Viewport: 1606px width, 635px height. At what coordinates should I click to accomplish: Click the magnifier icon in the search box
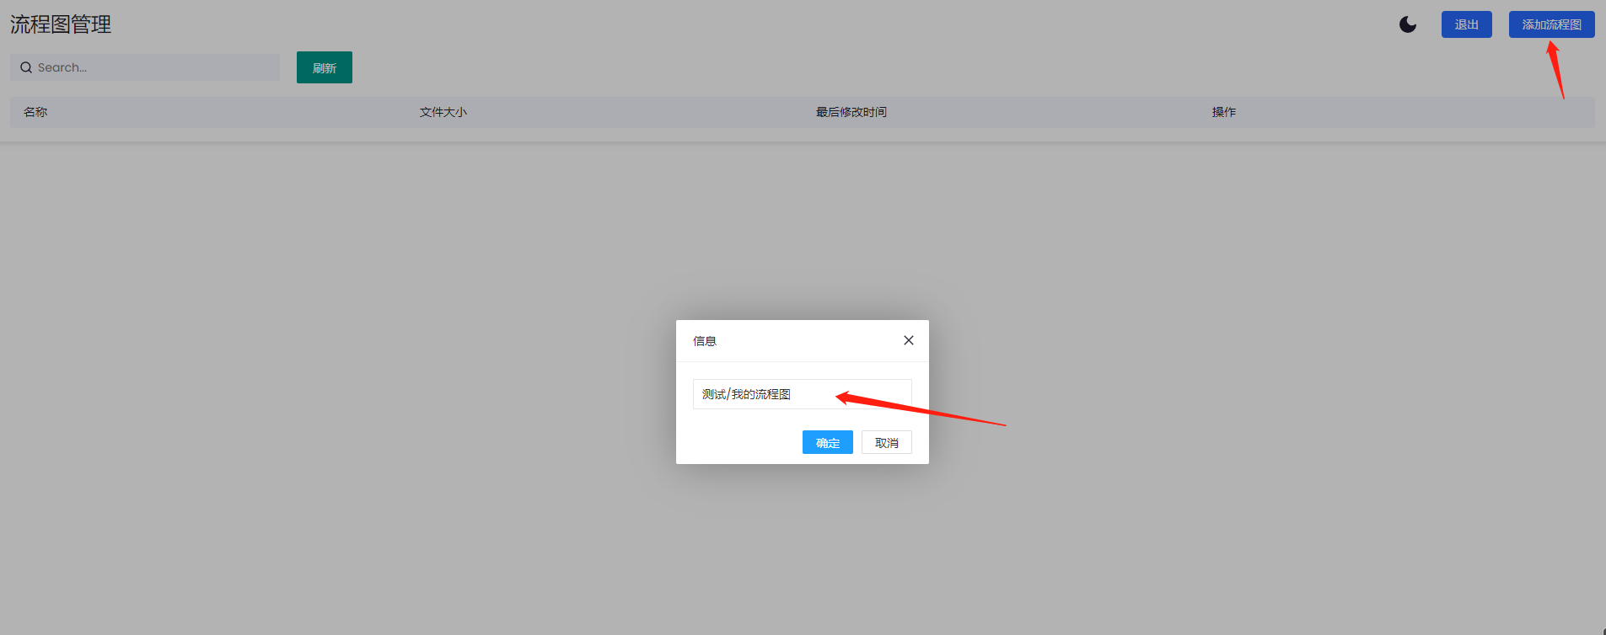26,67
